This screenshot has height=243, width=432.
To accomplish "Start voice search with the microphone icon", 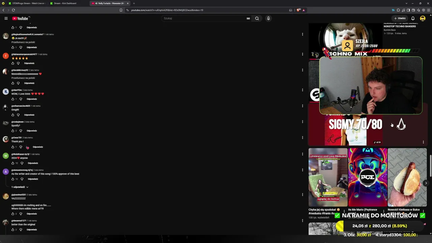I will 268,18.
